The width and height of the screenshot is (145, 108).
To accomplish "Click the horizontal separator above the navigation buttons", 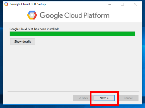I will coord(73,91).
